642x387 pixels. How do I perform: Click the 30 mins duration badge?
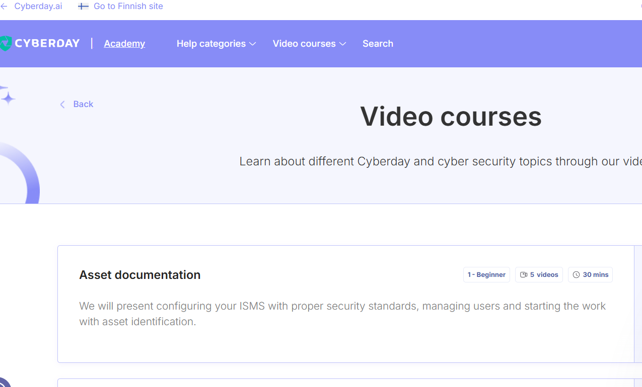coord(590,275)
